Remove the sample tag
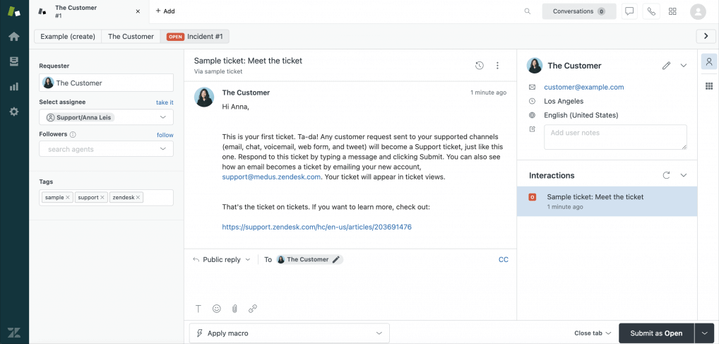Viewport: 719px width, 344px height. click(x=68, y=198)
